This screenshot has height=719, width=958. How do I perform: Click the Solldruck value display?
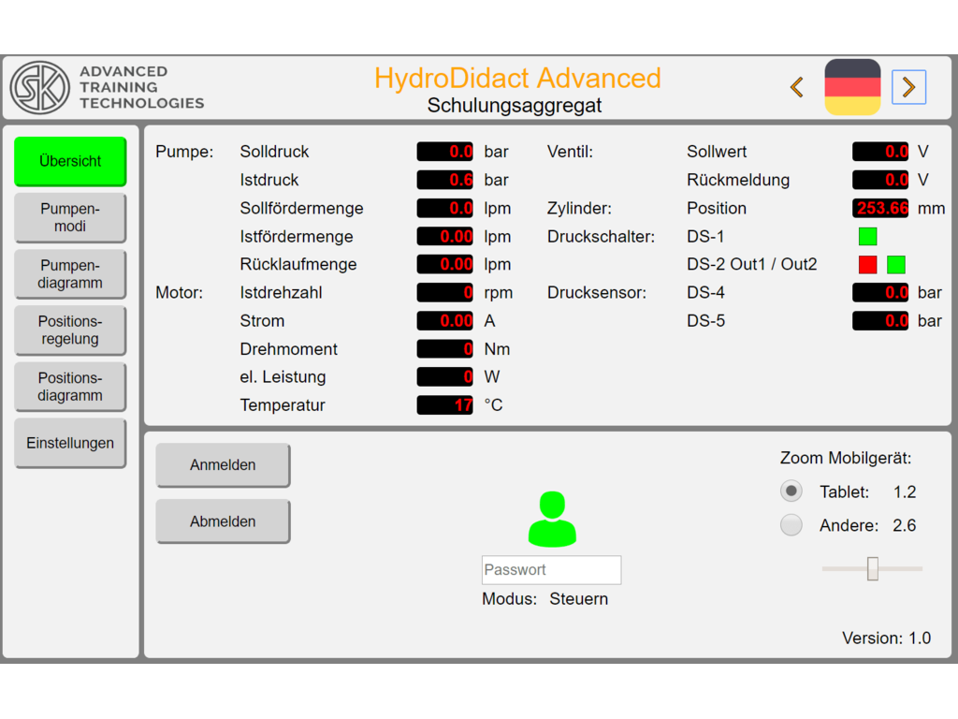click(444, 152)
